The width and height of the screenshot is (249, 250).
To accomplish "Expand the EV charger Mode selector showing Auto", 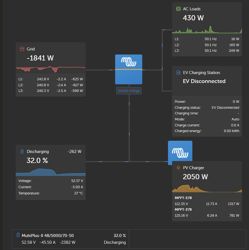I will click(235, 119).
